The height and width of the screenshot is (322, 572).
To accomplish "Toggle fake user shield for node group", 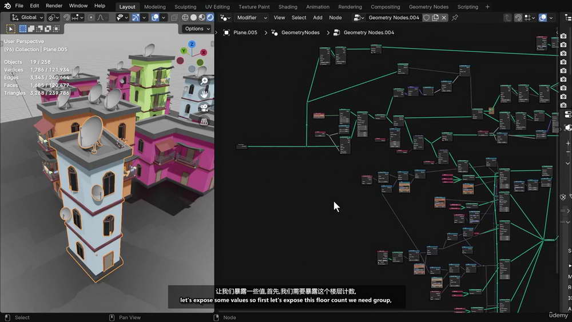I will click(x=427, y=18).
